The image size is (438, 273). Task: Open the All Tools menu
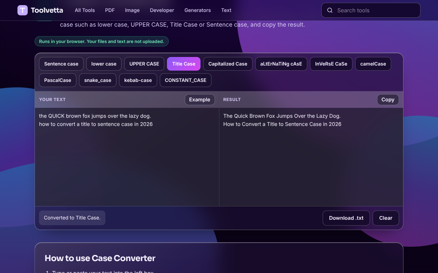click(85, 10)
